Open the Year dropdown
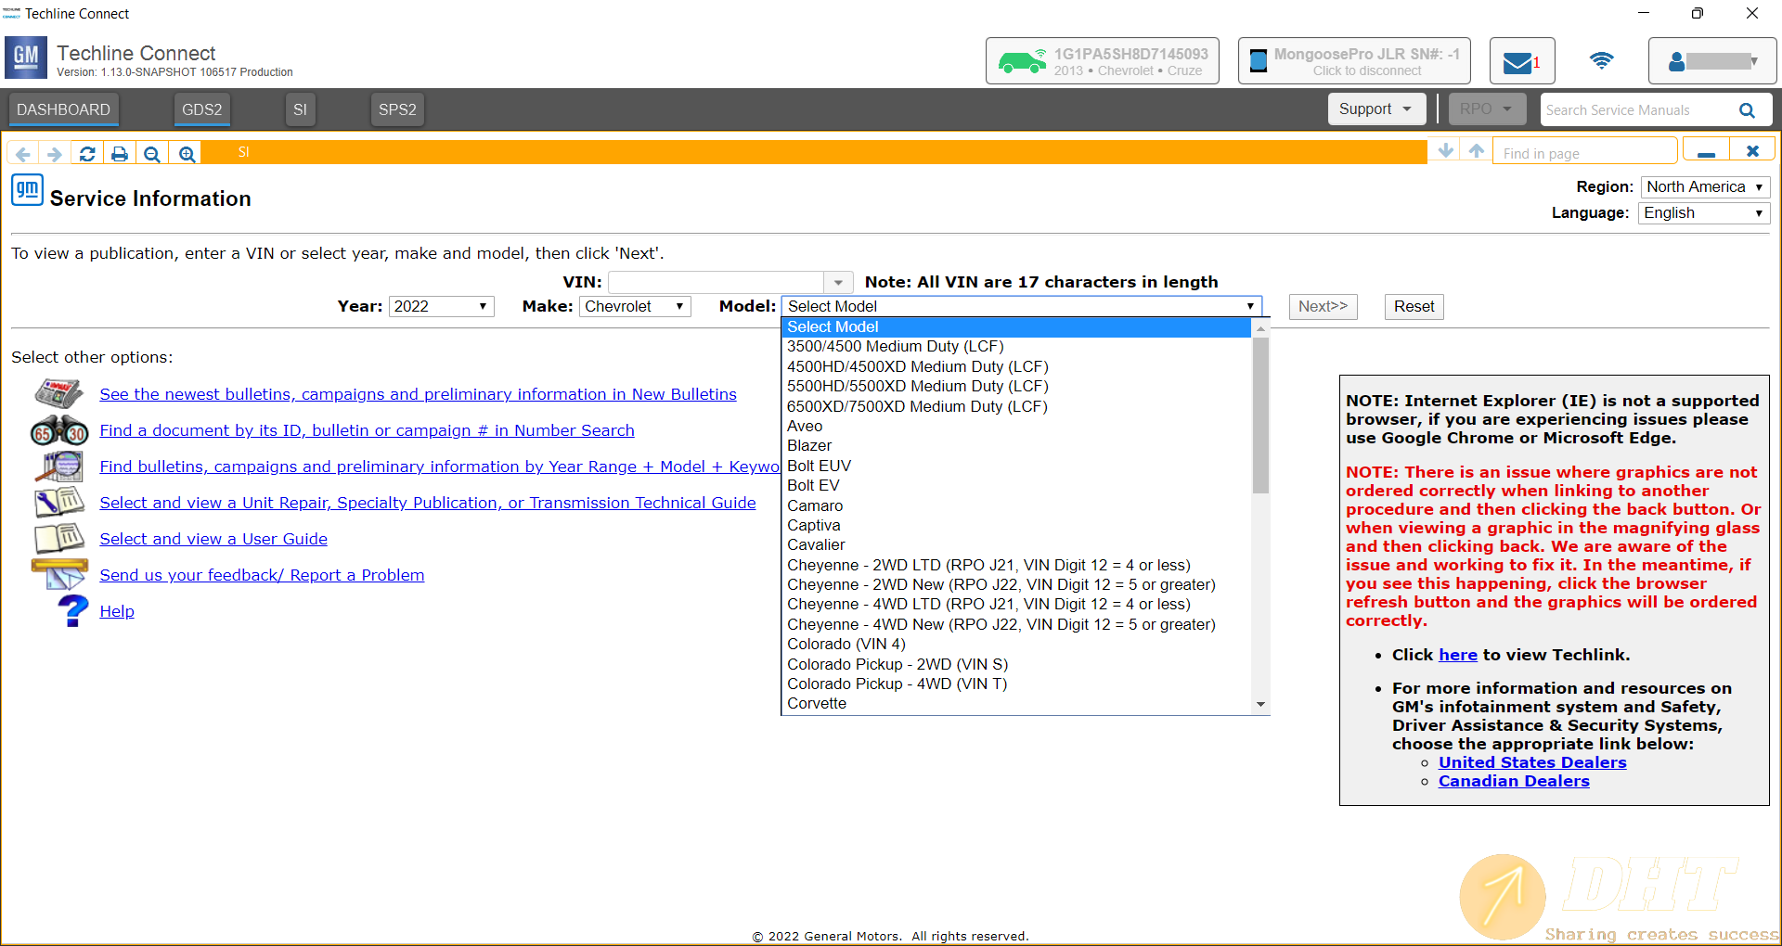Image resolution: width=1782 pixels, height=946 pixels. pos(441,307)
